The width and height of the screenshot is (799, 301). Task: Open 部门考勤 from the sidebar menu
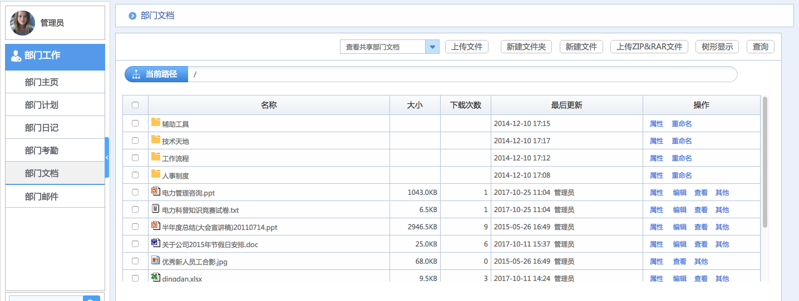pyautogui.click(x=42, y=150)
